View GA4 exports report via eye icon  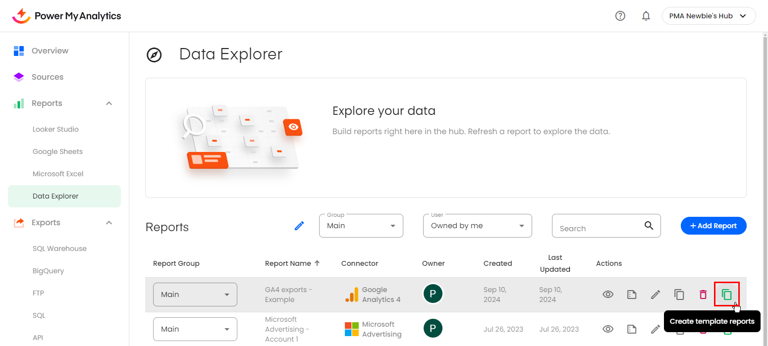[608, 295]
